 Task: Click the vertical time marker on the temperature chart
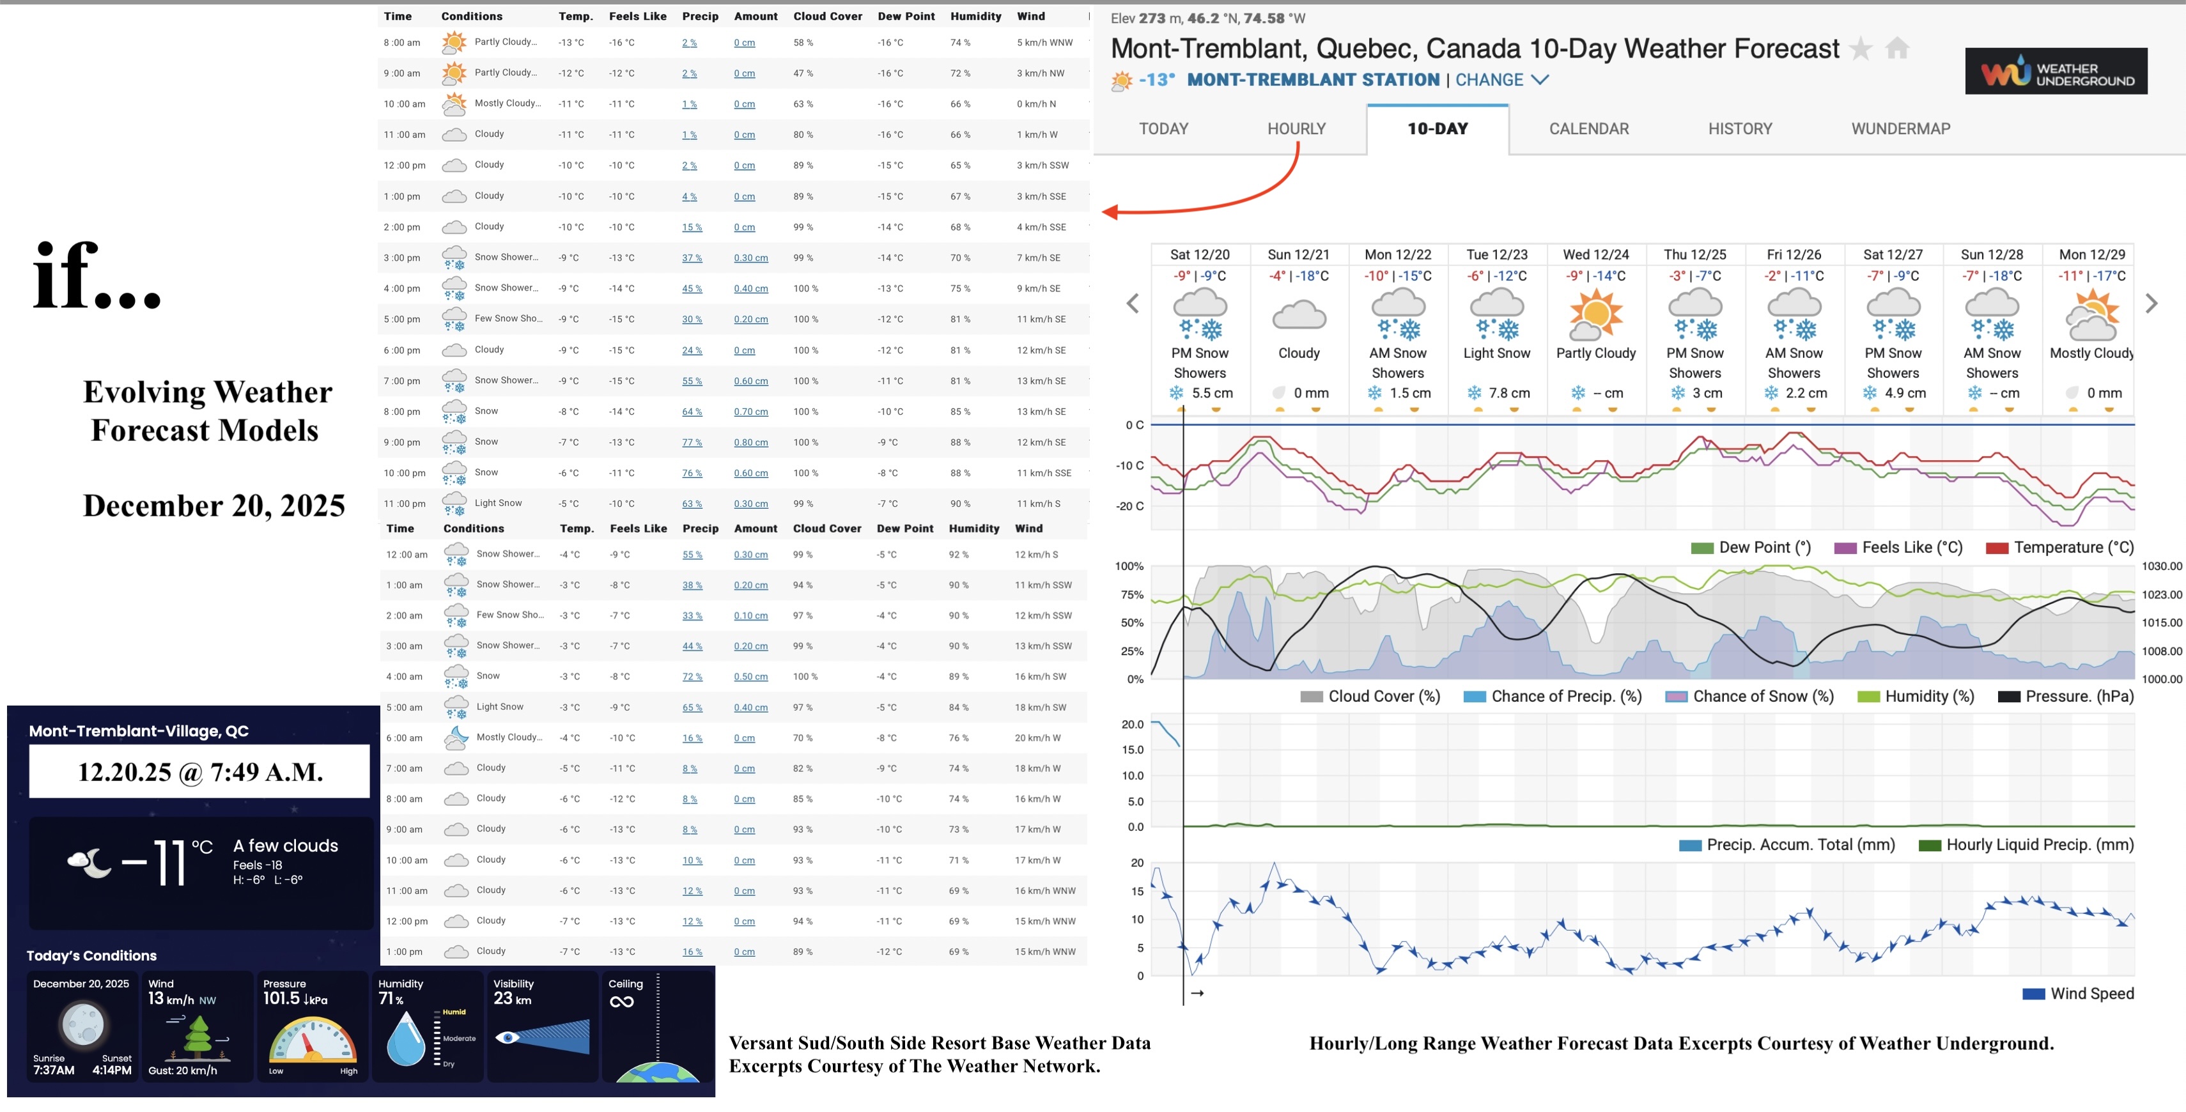coord(1183,475)
